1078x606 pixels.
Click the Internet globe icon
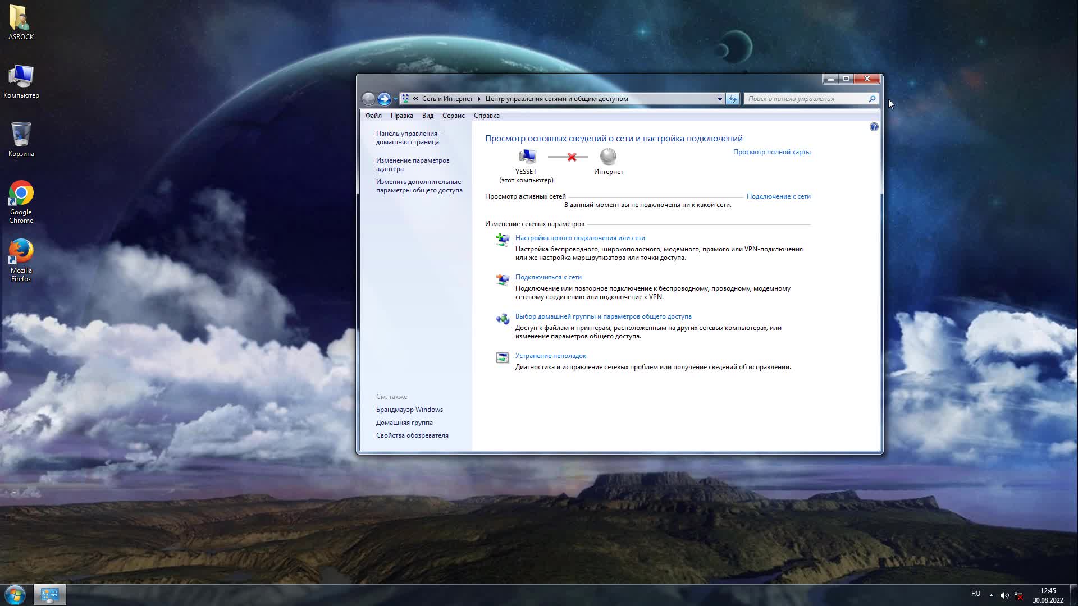608,156
